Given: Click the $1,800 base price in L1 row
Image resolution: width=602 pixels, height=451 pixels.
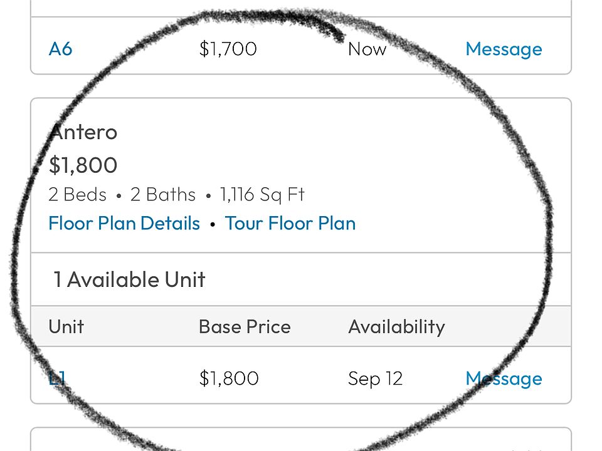Looking at the screenshot, I should (x=228, y=378).
